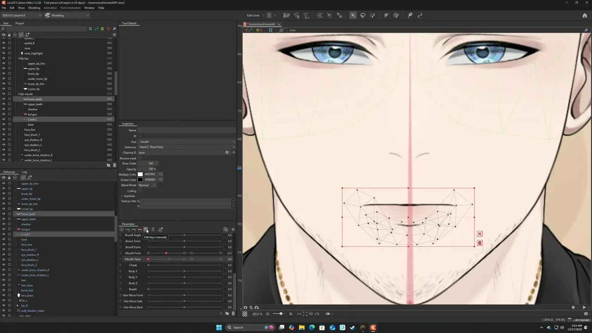This screenshot has height=333, width=592.
Task: Click the Mouth Form parameter red key point
Action: click(x=166, y=253)
